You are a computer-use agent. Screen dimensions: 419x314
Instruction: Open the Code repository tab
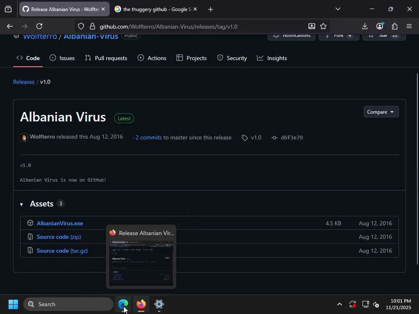click(x=28, y=58)
